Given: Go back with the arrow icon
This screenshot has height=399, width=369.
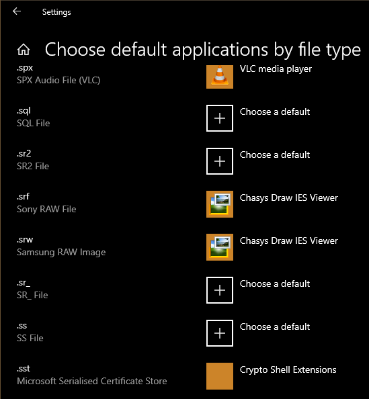Looking at the screenshot, I should (x=17, y=11).
